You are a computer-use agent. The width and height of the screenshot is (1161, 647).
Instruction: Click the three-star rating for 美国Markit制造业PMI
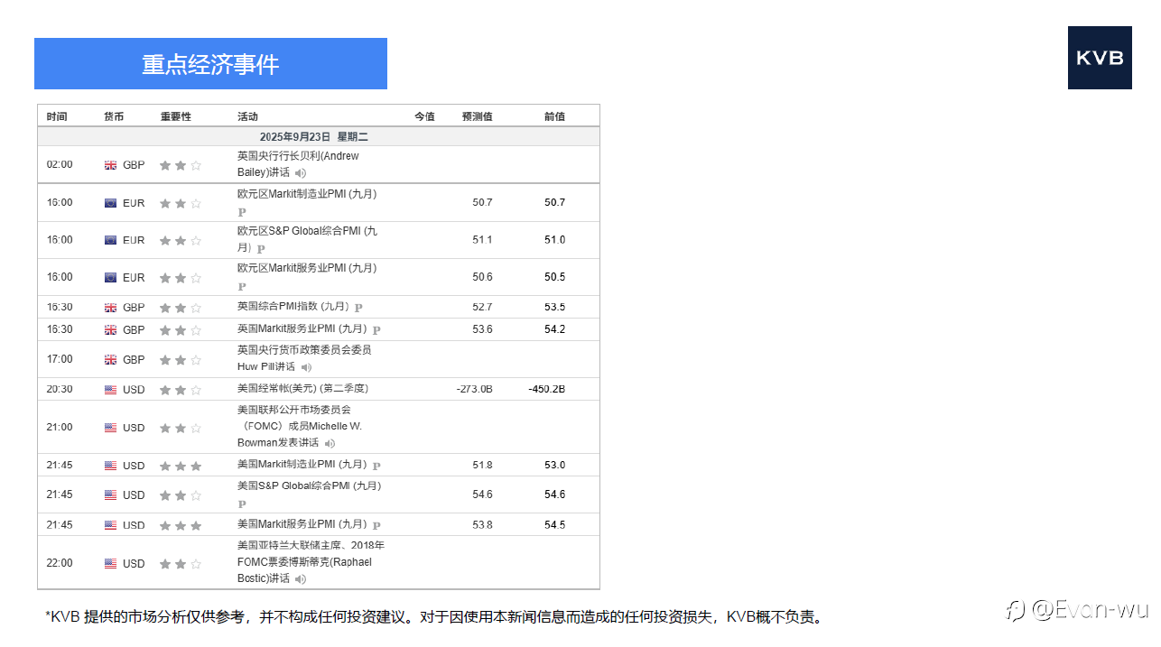(181, 467)
